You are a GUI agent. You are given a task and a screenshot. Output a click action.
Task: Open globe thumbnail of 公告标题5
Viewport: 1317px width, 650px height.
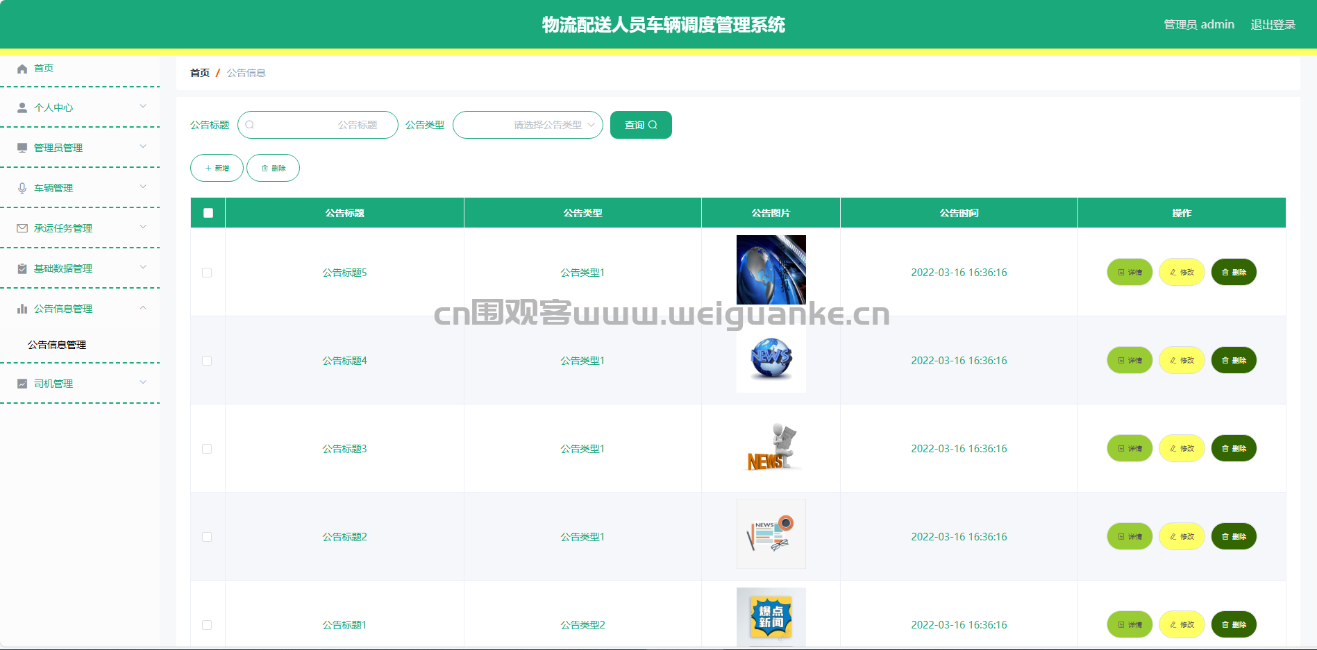771,270
